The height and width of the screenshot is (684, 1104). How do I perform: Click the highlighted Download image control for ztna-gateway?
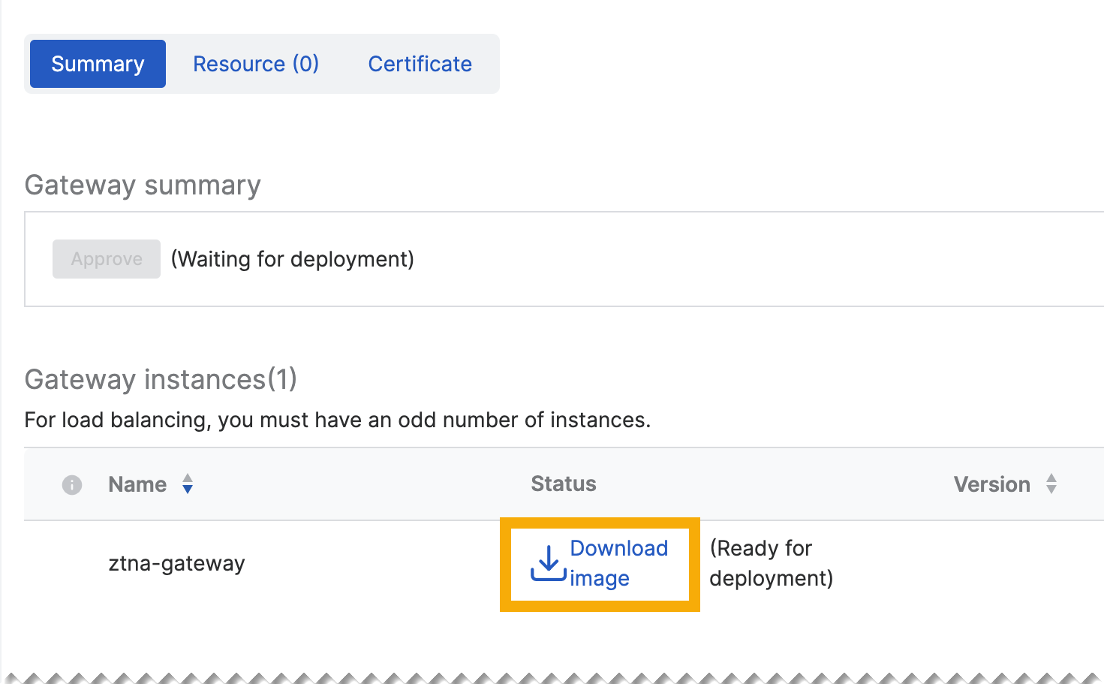pos(600,564)
